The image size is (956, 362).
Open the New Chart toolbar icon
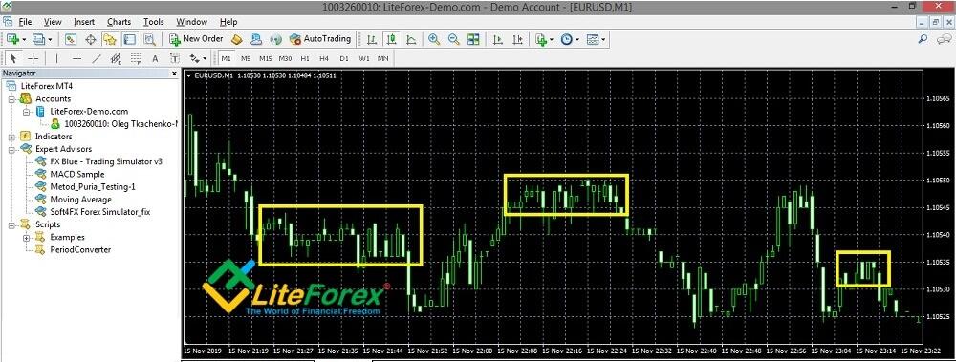point(11,39)
